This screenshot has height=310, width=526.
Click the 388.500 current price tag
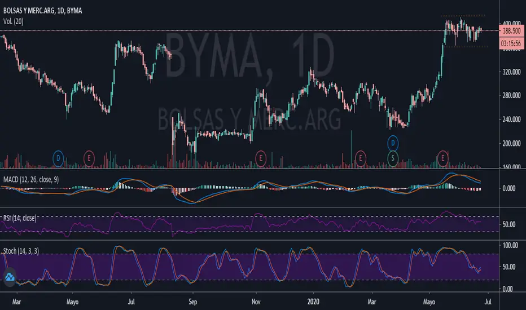[x=511, y=31]
